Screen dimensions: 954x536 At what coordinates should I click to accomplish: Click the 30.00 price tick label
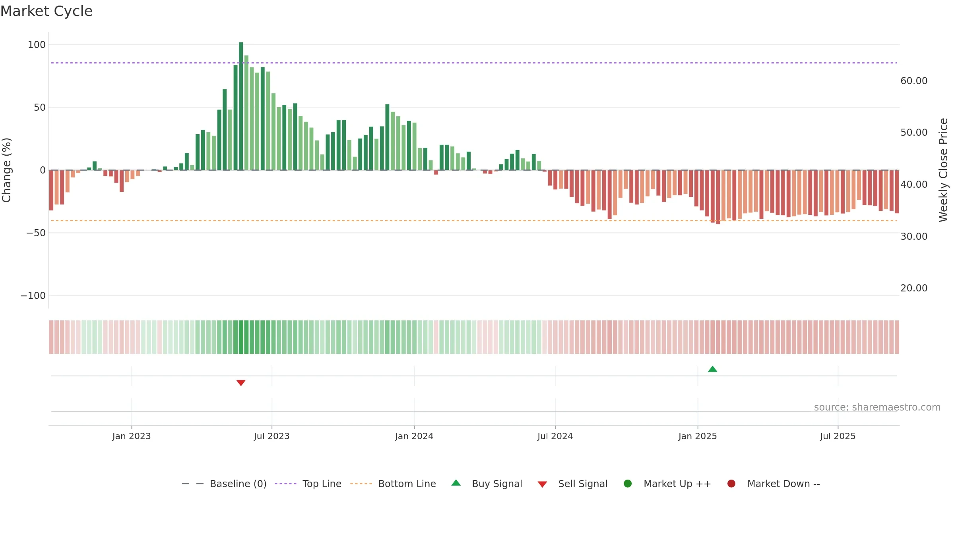(x=914, y=237)
